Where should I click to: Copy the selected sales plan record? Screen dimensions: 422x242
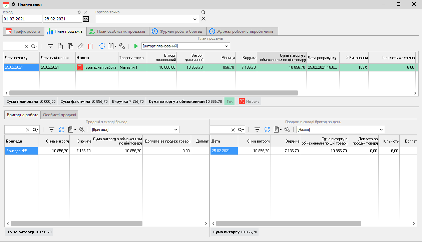(70, 46)
